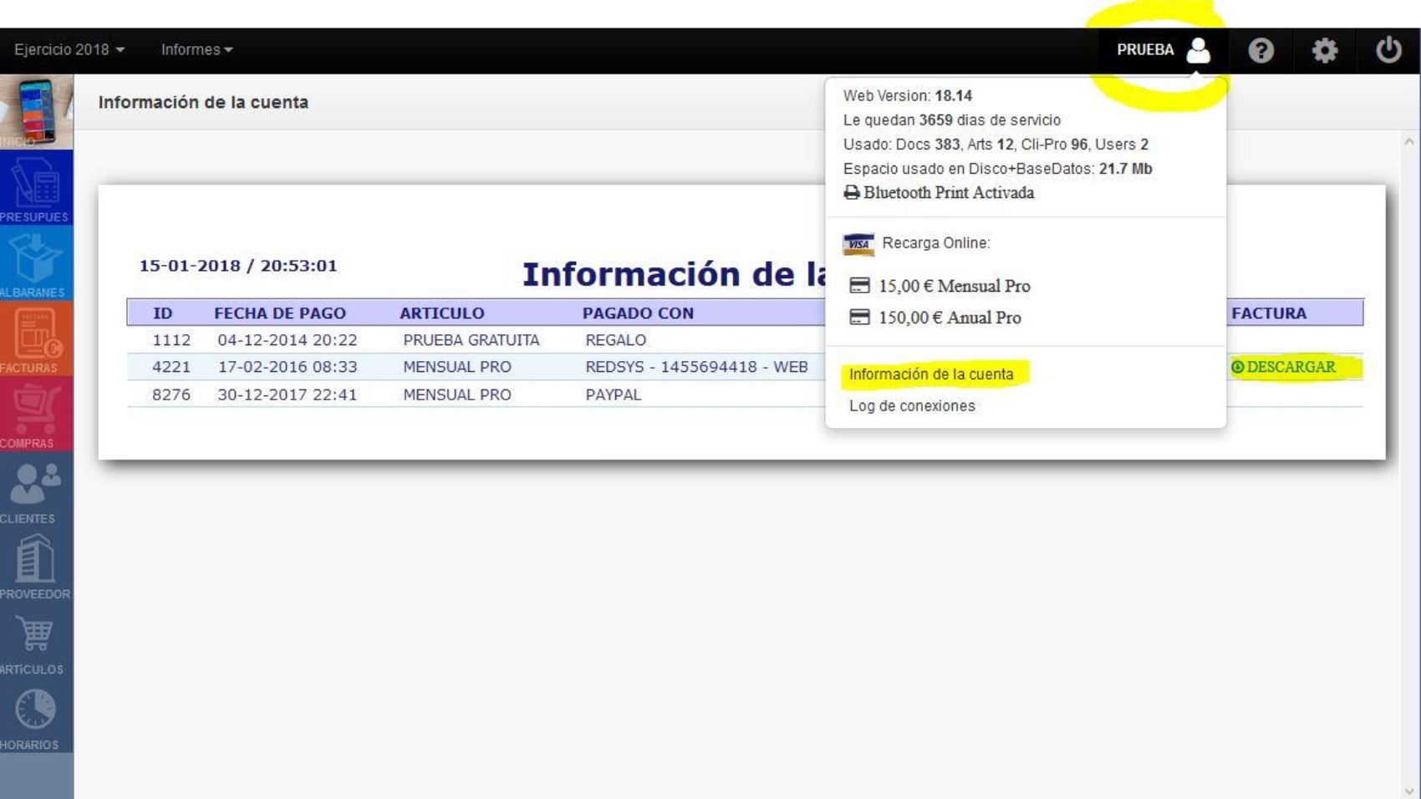Image resolution: width=1421 pixels, height=799 pixels.
Task: Select payment ID 8276 cell
Action: (171, 394)
